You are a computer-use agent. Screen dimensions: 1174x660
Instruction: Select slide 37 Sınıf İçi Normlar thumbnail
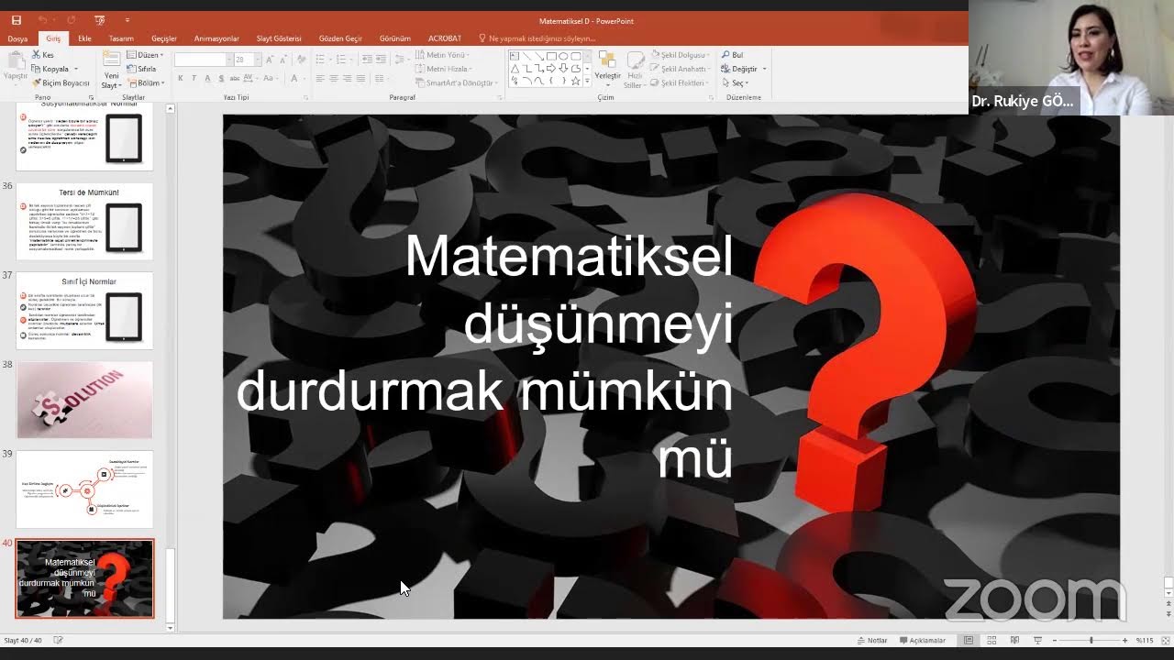click(x=84, y=311)
